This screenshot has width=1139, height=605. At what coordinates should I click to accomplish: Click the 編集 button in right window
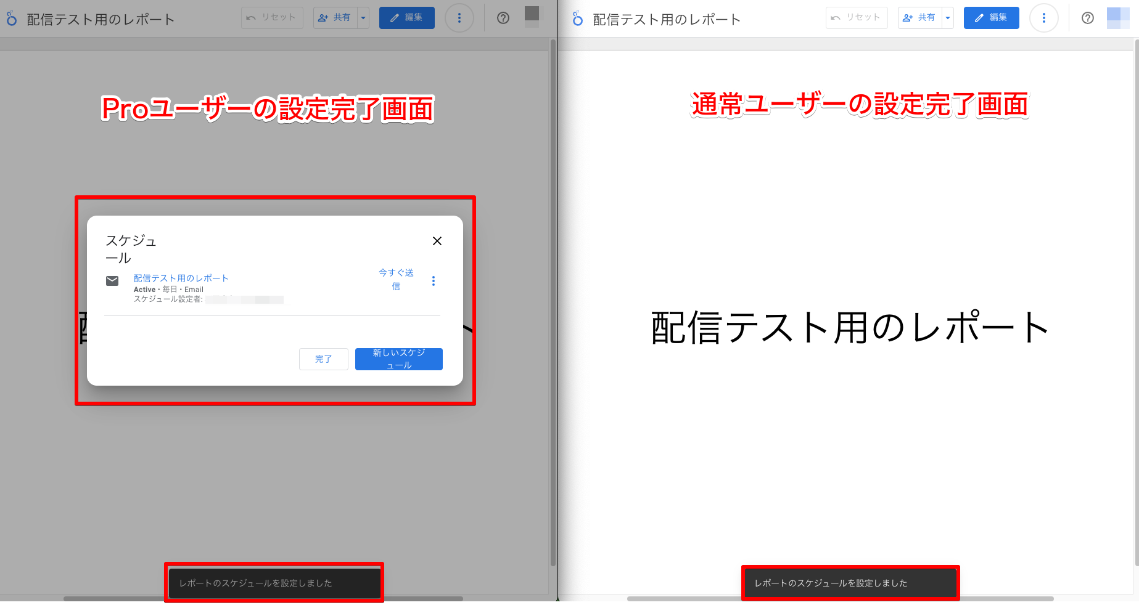[x=991, y=18]
